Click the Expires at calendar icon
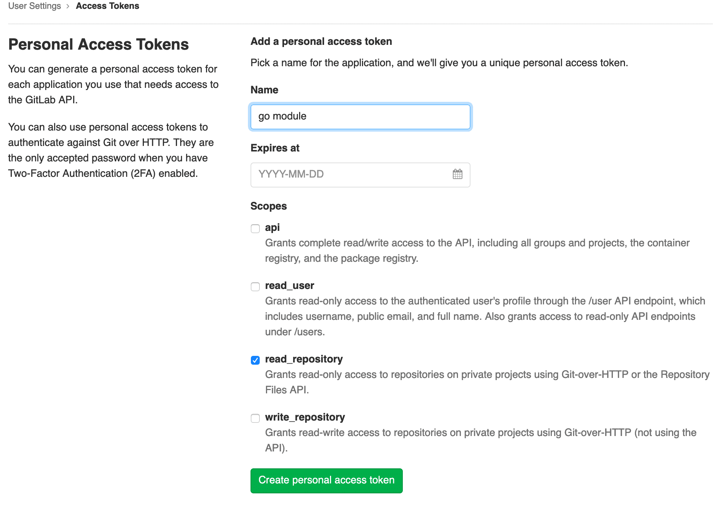721x511 pixels. 457,174
